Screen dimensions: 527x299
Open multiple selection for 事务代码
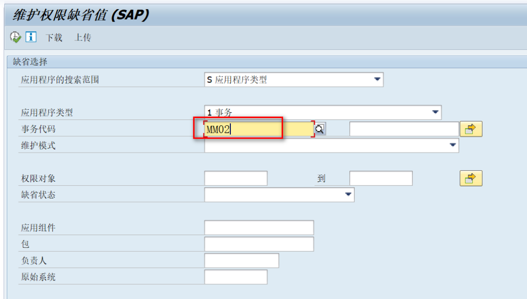click(x=471, y=129)
